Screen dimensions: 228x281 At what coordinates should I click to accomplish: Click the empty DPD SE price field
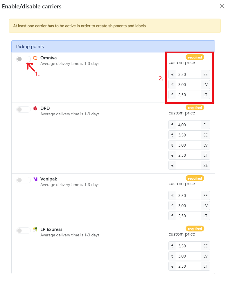[188, 165]
